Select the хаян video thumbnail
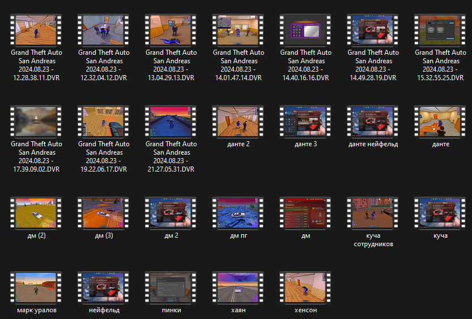The height and width of the screenshot is (319, 472). 238,288
